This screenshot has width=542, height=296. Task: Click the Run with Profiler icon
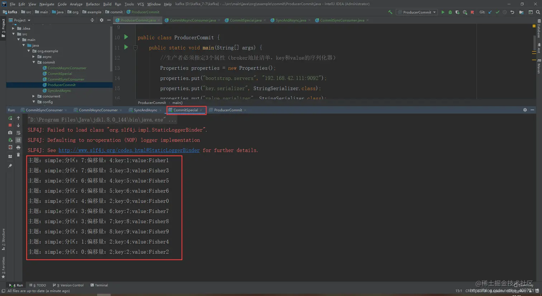click(465, 12)
